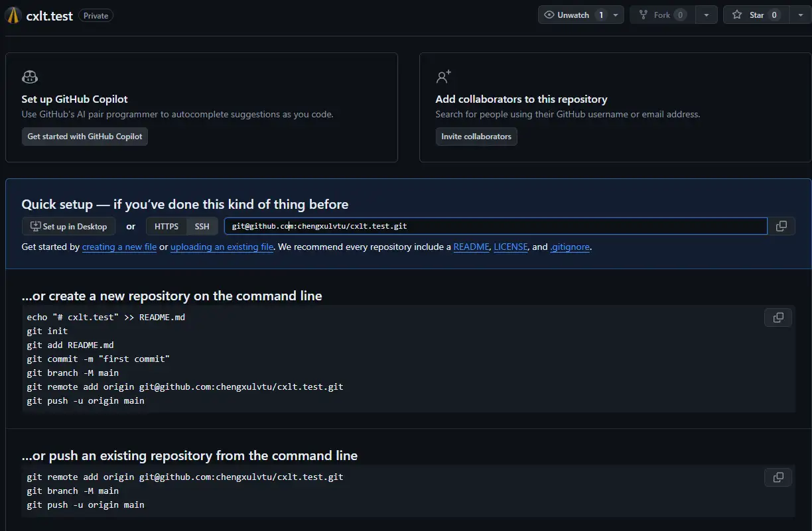Click the git commit -m "first commit" line
This screenshot has width=812, height=531.
[x=98, y=359]
